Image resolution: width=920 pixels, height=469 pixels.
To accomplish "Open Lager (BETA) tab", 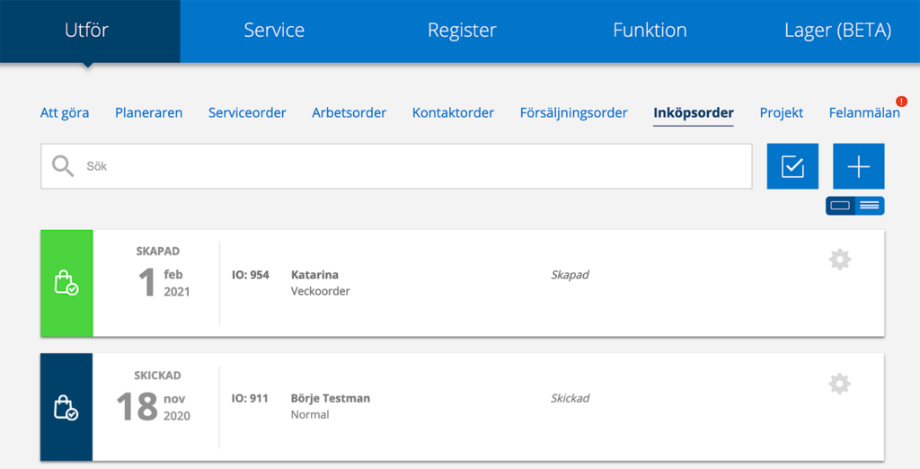I will click(x=838, y=31).
